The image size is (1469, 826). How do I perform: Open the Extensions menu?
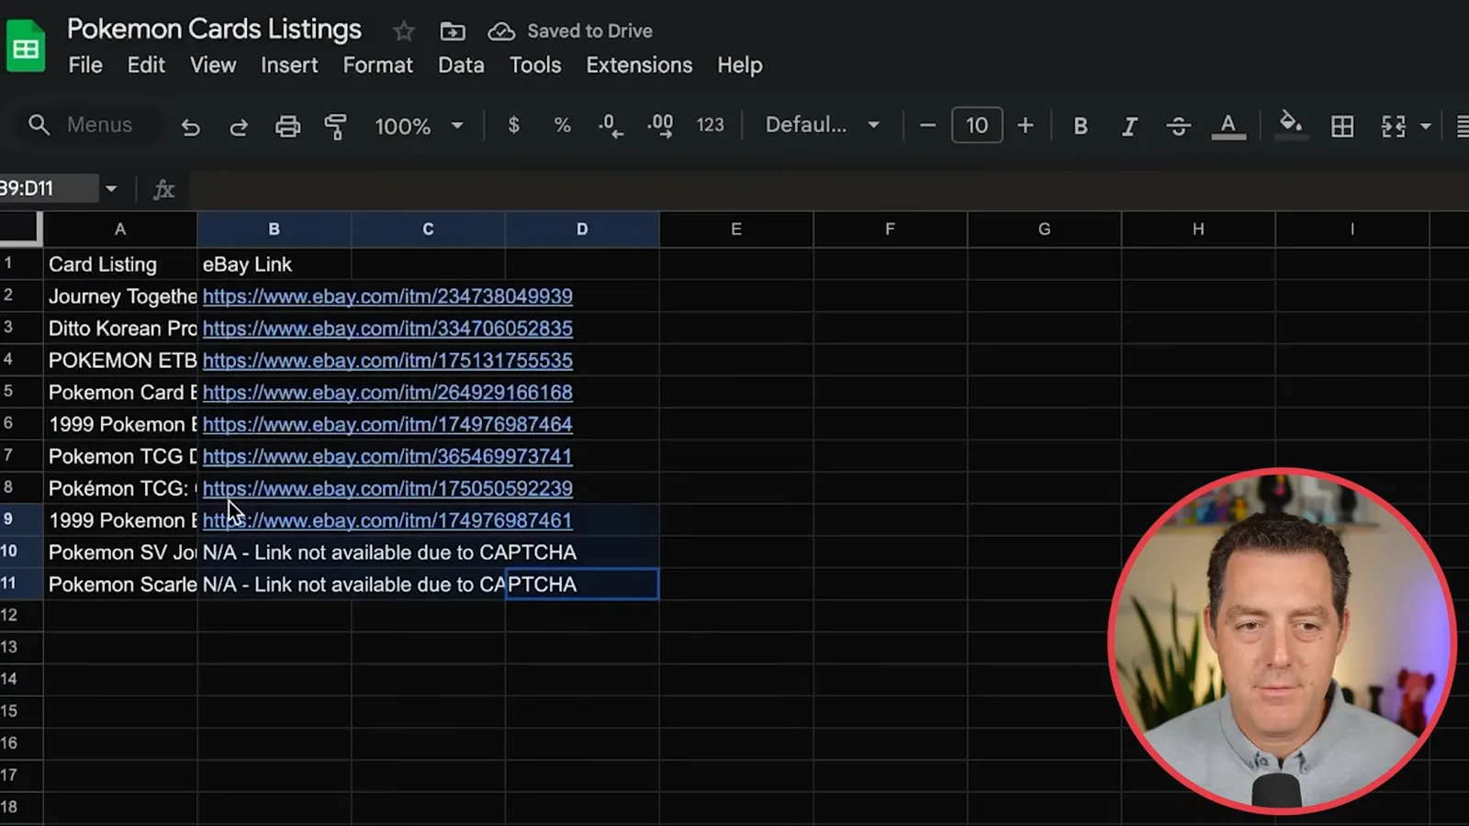tap(639, 65)
